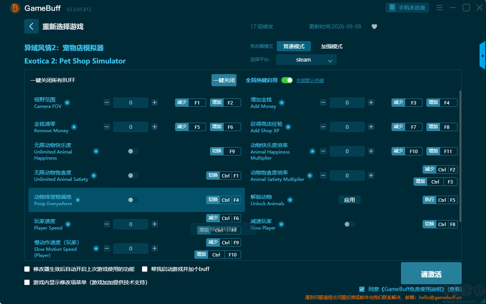Click star icon beside Camera FOV
Viewport: 486px width, 304px height.
(67, 103)
